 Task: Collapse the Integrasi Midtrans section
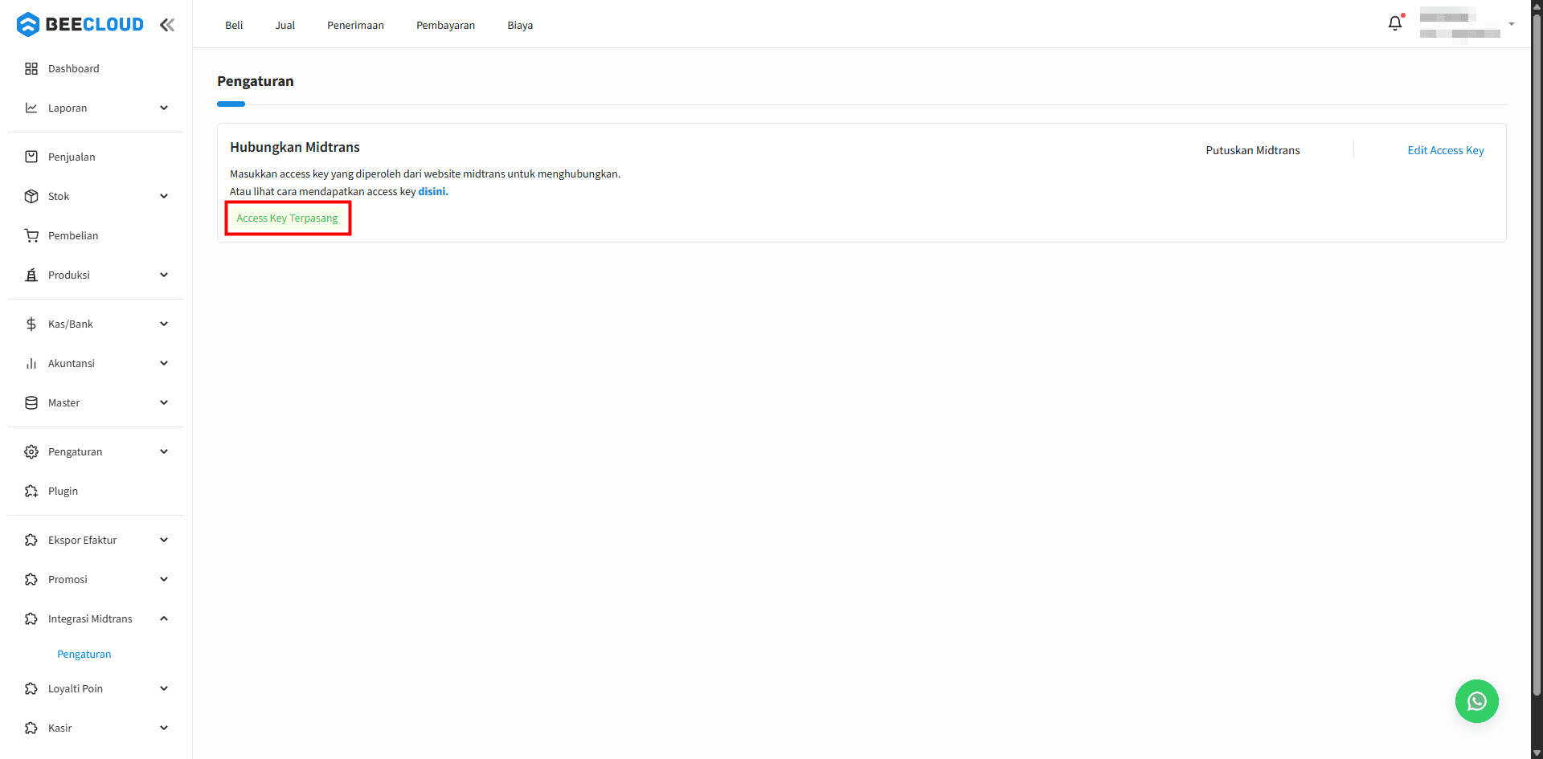[164, 619]
